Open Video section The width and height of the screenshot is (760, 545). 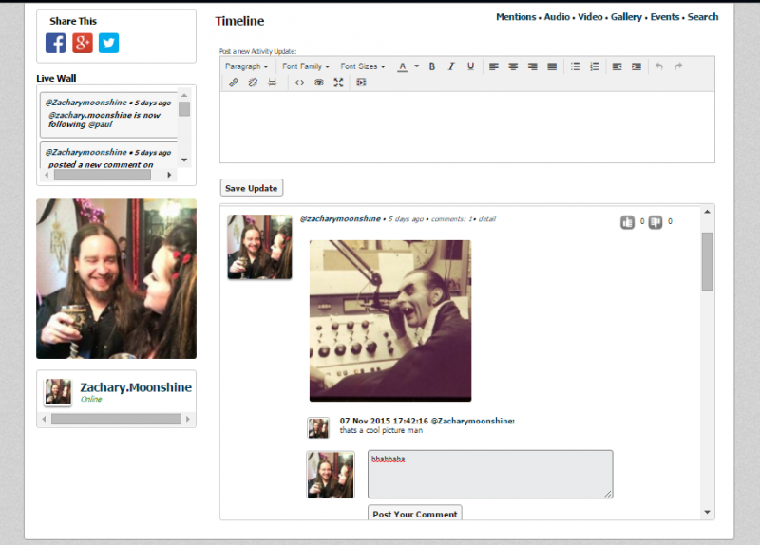click(590, 17)
